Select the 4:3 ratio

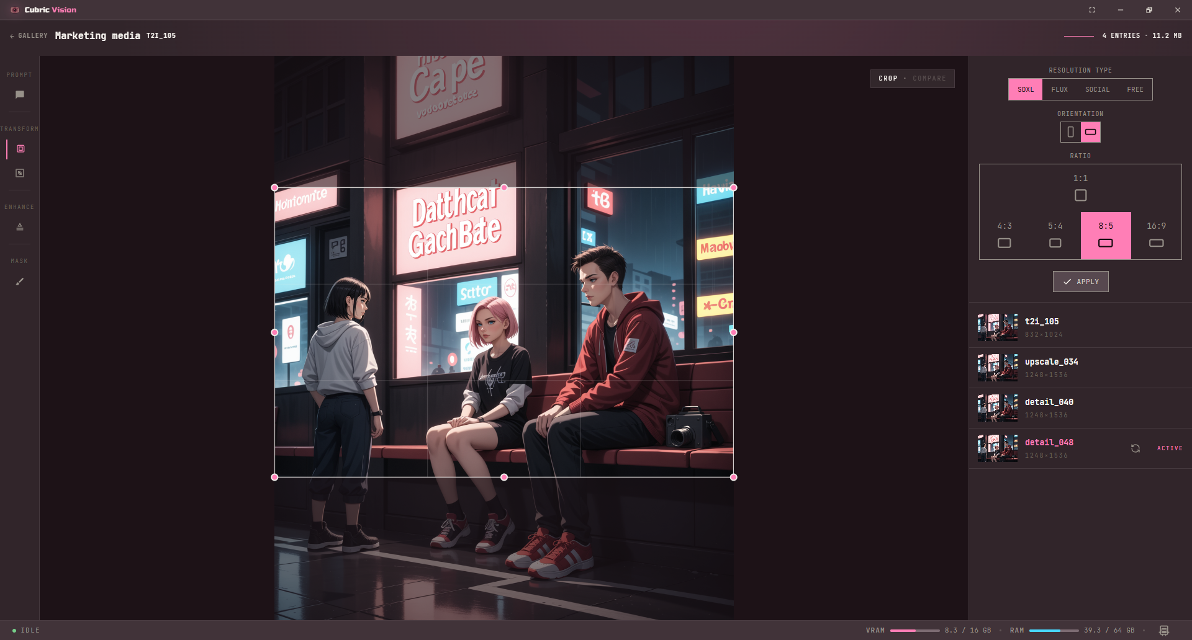(x=1005, y=236)
